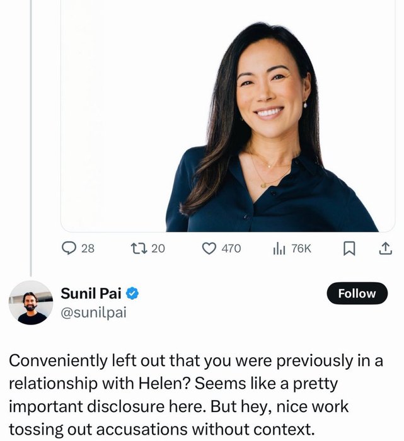The height and width of the screenshot is (441, 404).
Task: Click the Follow button
Action: click(x=357, y=294)
